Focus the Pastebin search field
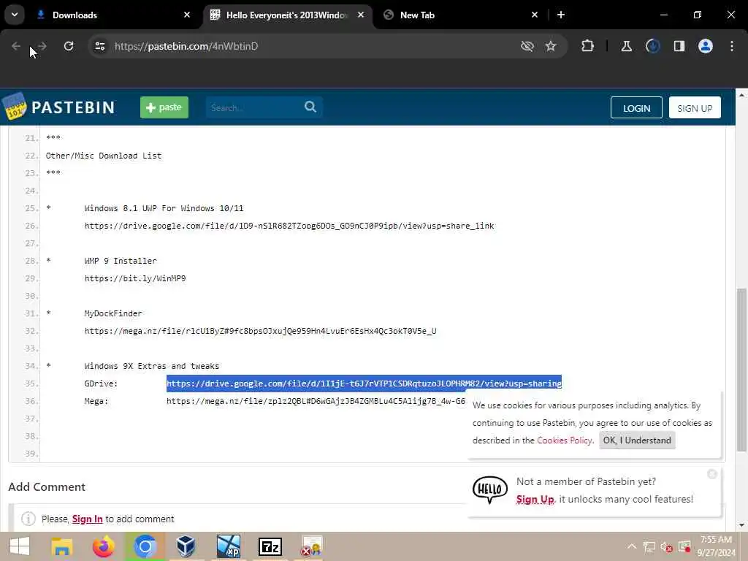The height and width of the screenshot is (561, 748). coord(253,108)
